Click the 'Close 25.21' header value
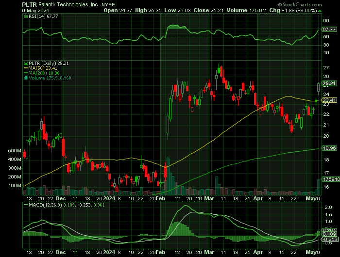 click(208, 10)
